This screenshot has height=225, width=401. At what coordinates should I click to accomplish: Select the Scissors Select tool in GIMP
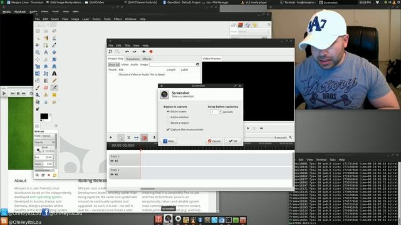pos(54,38)
